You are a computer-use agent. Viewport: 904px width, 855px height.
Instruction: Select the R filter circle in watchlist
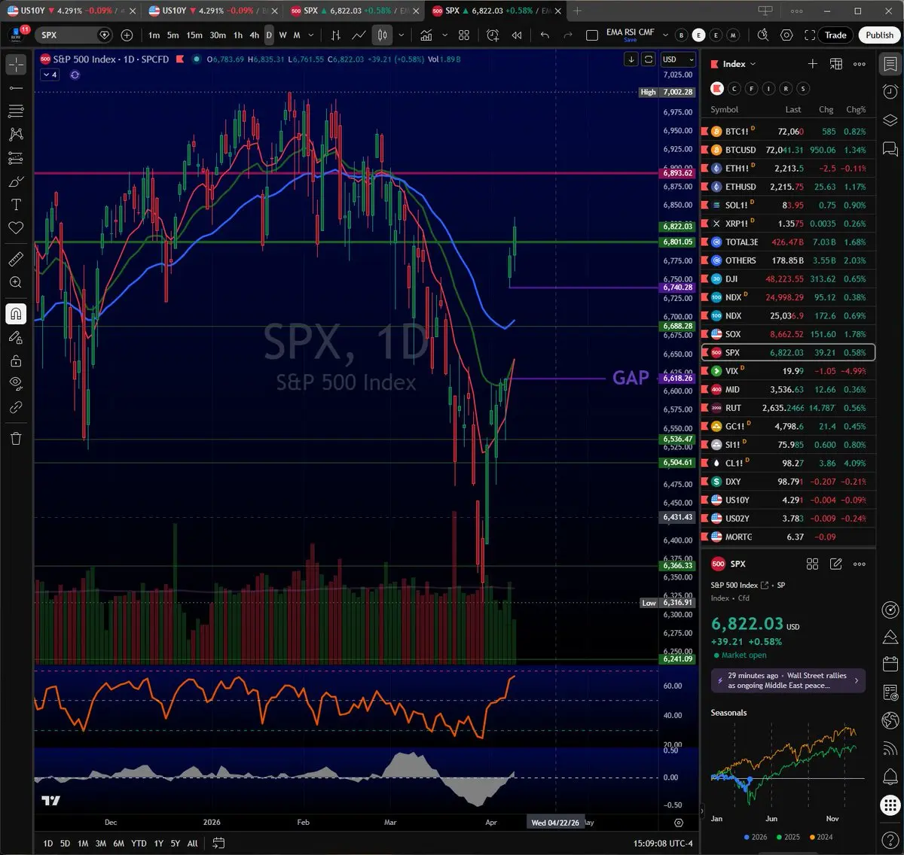pos(786,89)
